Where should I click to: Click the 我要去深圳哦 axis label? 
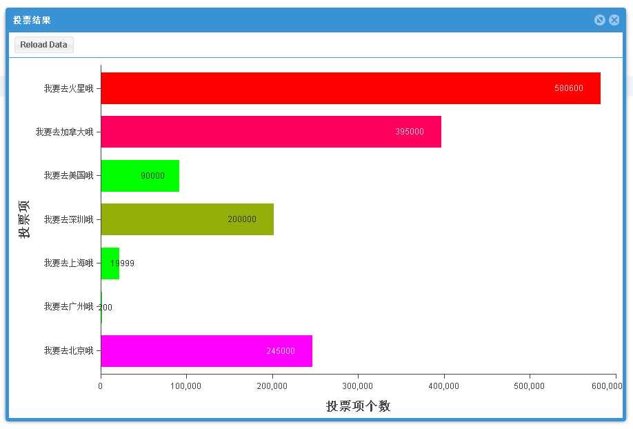pos(69,220)
